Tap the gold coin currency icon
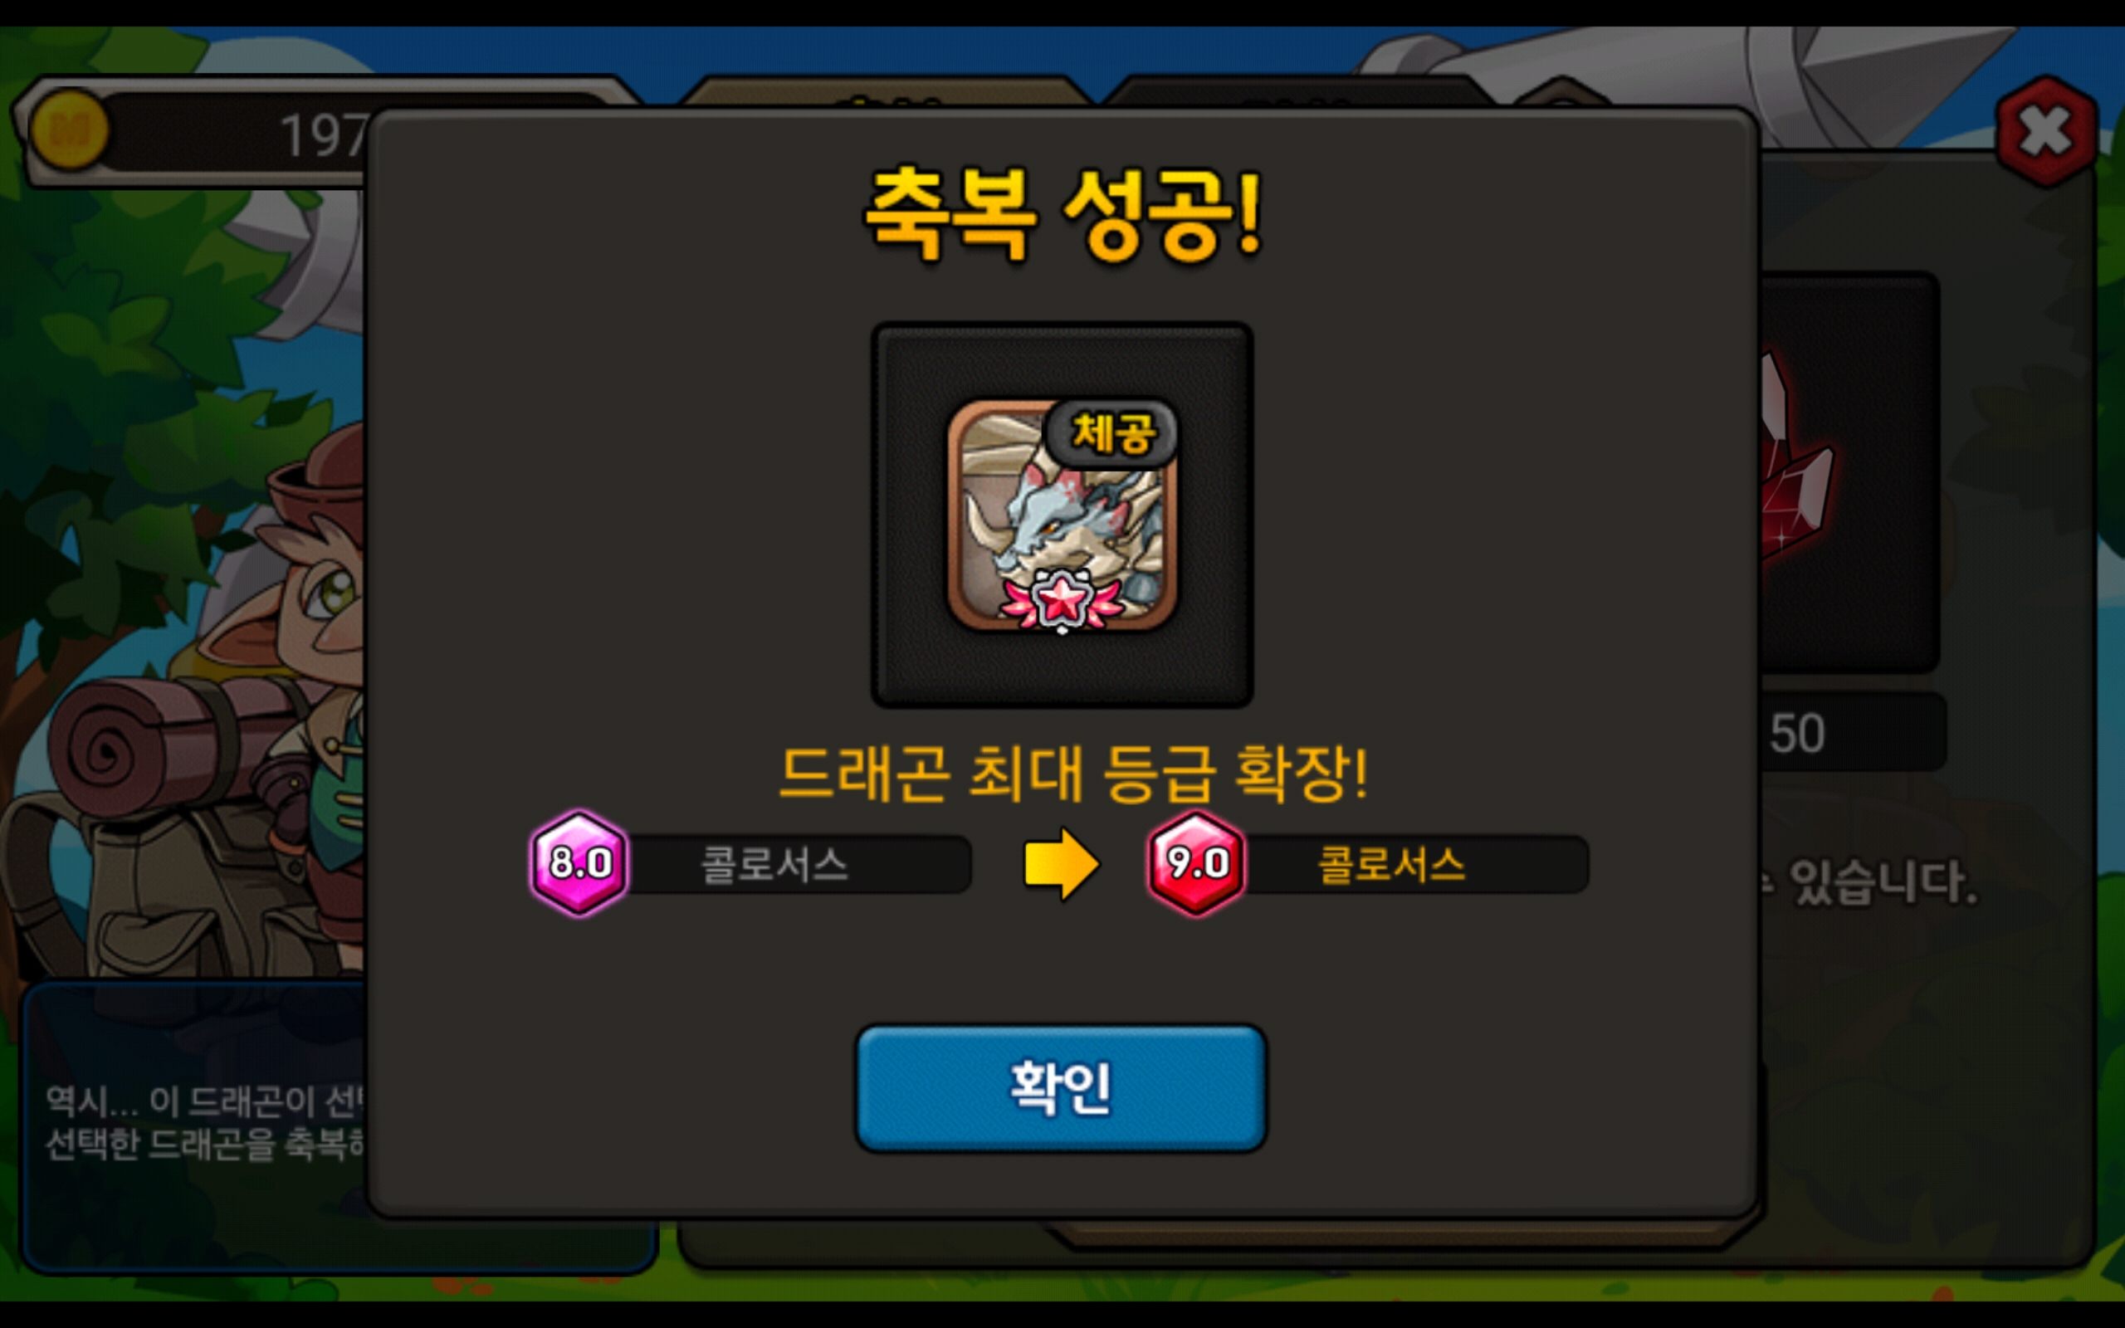 (x=70, y=130)
